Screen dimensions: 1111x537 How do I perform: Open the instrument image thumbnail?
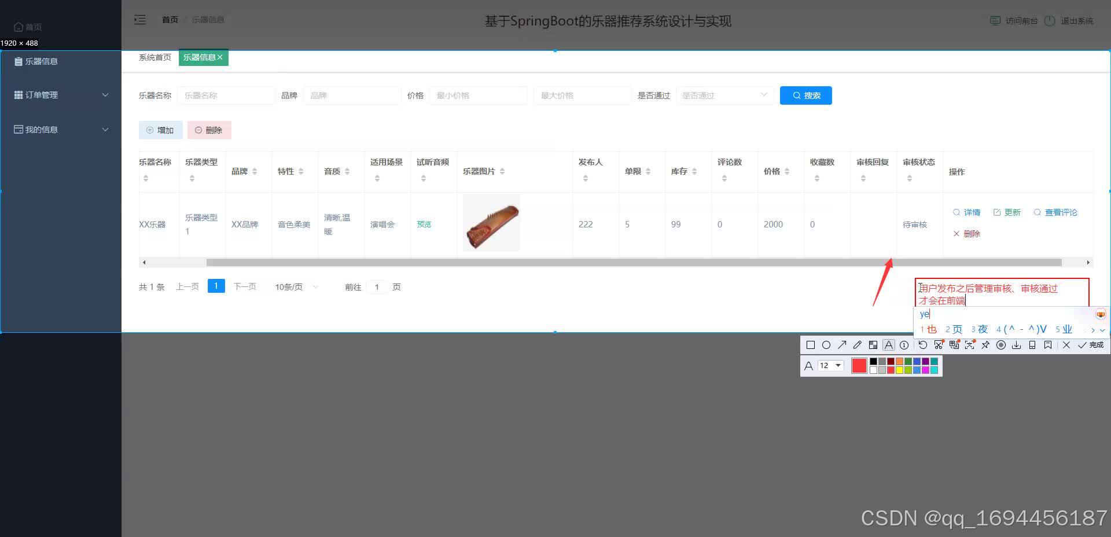pyautogui.click(x=492, y=223)
